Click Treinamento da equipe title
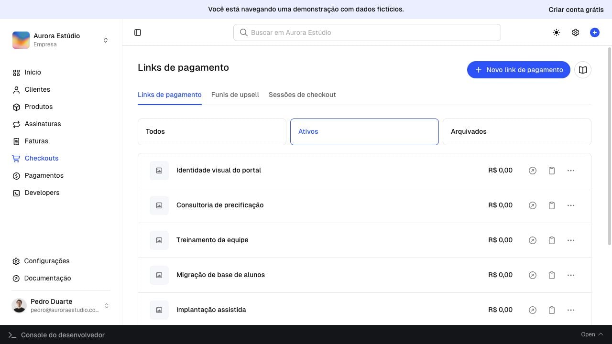The image size is (612, 344). coord(212,240)
